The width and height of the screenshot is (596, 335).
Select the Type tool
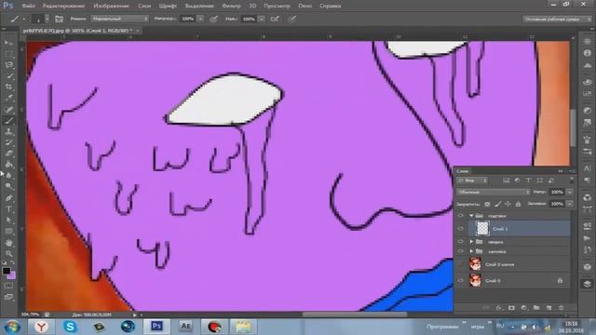(x=9, y=208)
